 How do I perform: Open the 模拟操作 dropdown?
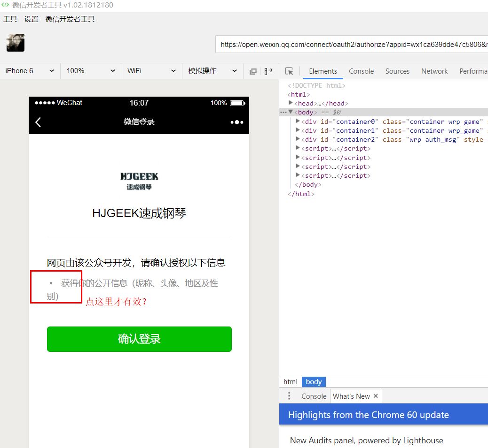pos(213,71)
